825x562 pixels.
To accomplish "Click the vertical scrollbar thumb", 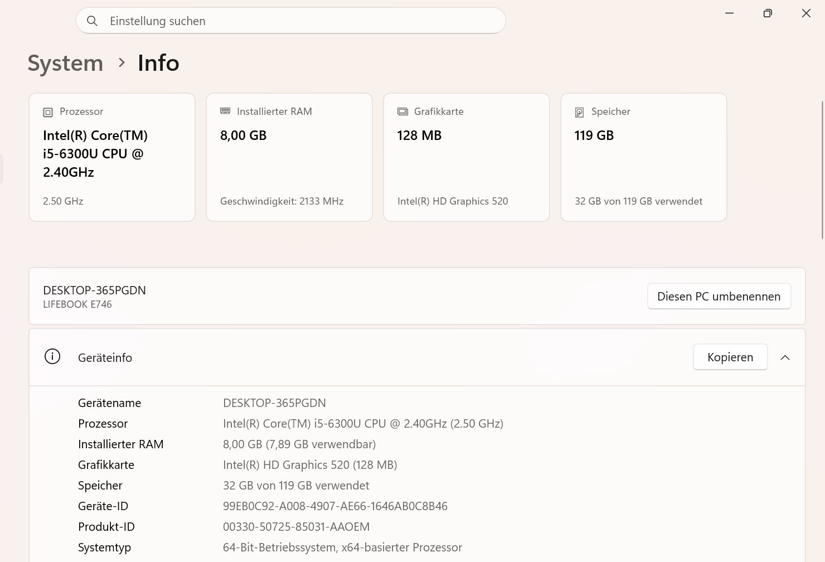I will click(x=823, y=170).
